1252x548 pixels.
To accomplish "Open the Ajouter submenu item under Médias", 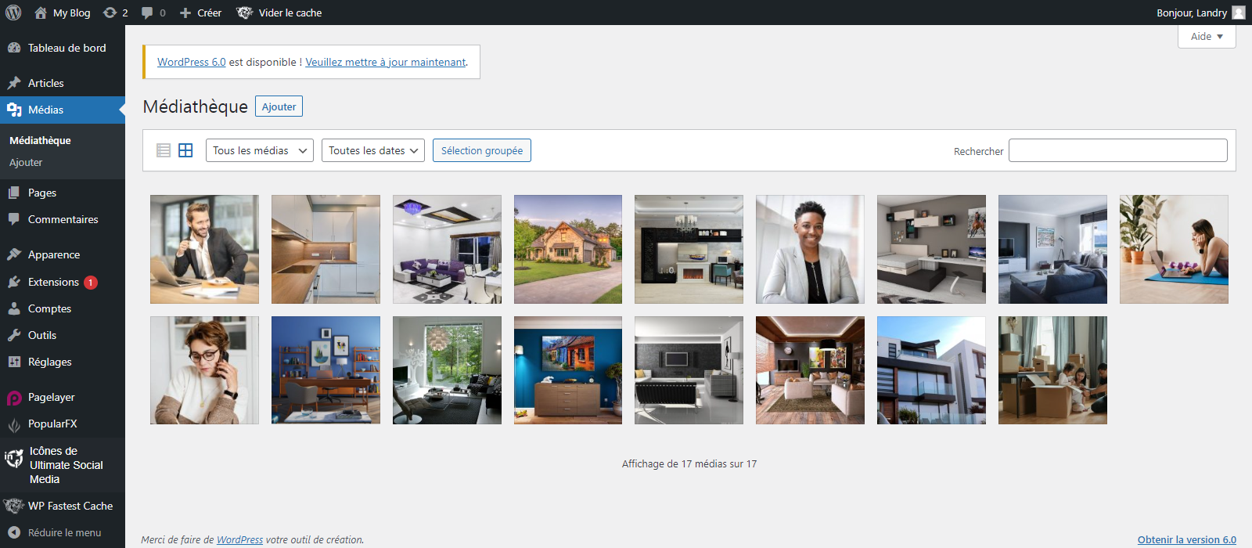I will [x=26, y=162].
